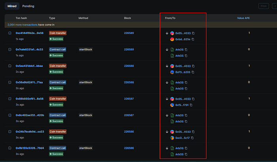277x162 pixels.
Task: Expand details icon for 0x8c482aa351...420b row
Action: pos(10,115)
